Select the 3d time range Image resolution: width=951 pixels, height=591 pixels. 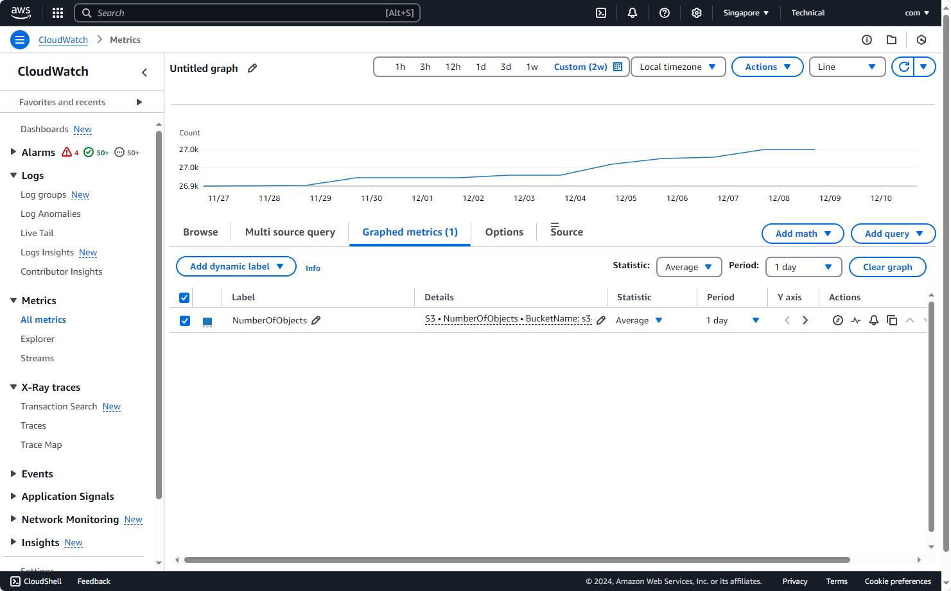click(x=506, y=67)
